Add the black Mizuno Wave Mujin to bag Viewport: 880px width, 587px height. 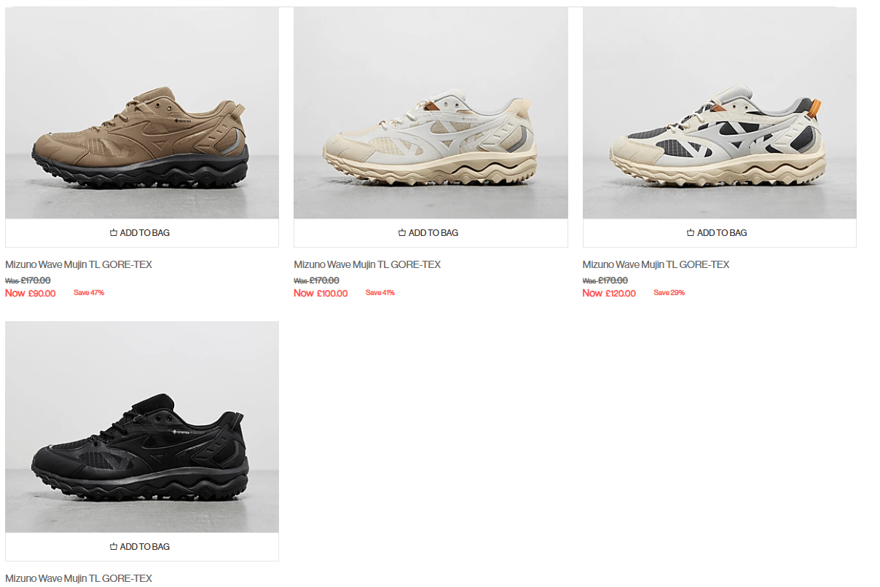(x=142, y=547)
